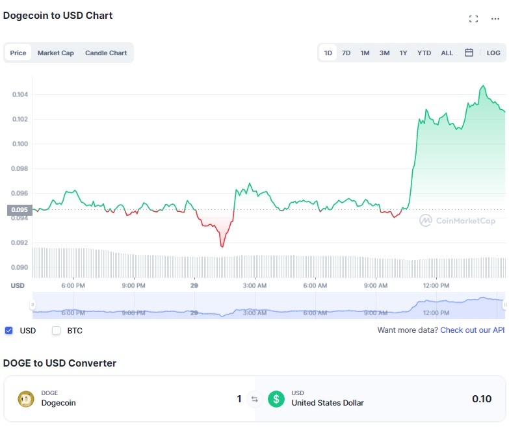Click the Dogecoin coin logo
The width and height of the screenshot is (509, 427).
click(26, 399)
